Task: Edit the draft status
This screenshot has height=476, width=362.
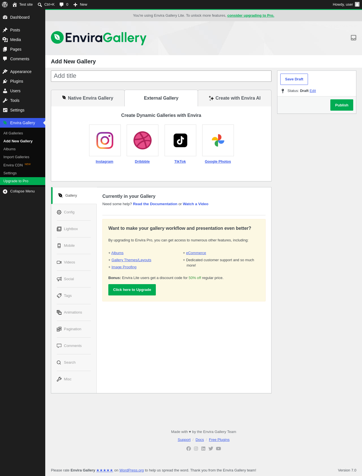Action: click(x=313, y=91)
